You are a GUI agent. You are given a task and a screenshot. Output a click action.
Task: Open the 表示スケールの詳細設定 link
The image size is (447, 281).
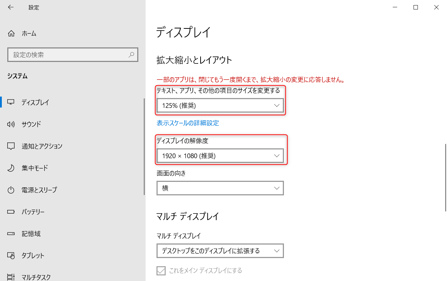188,123
